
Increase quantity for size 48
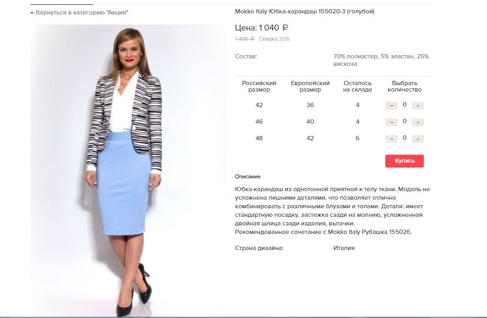pos(418,139)
